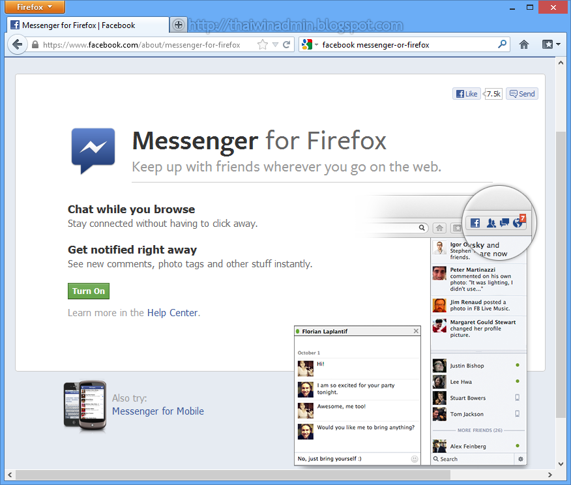Image resolution: width=571 pixels, height=485 pixels.
Task: Click Igor notification avatar
Action: 439,248
